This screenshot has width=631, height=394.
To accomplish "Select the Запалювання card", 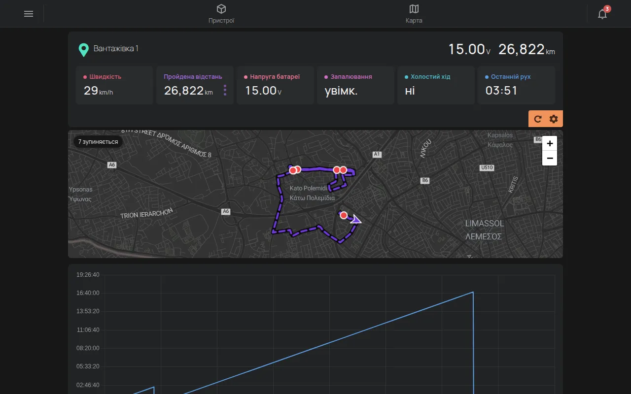I will 355,85.
